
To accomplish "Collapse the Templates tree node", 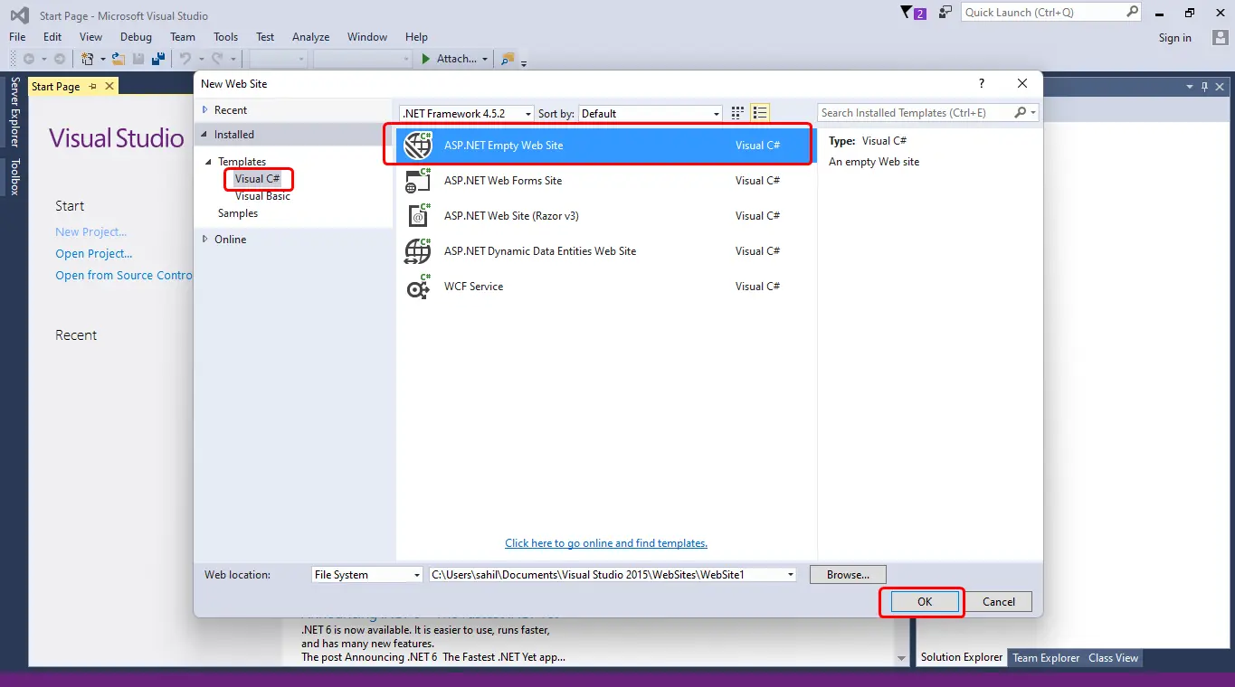I will (210, 162).
